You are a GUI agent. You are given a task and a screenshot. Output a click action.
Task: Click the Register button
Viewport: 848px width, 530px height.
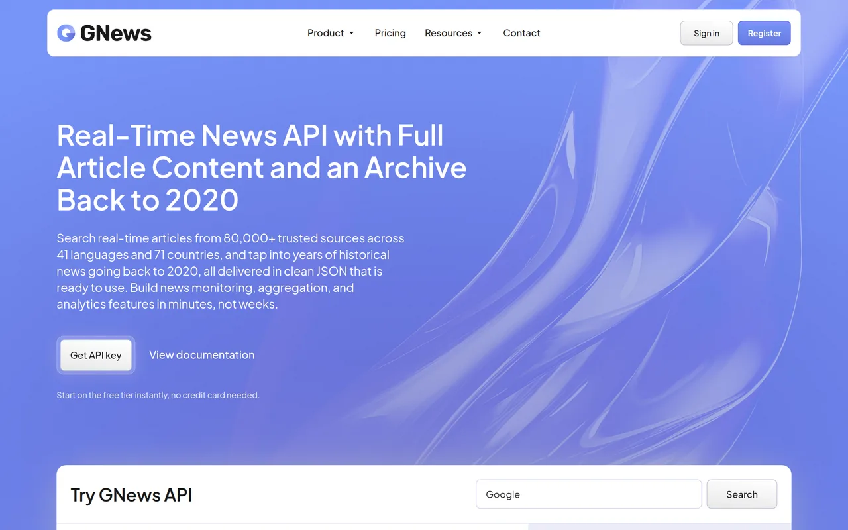point(765,33)
